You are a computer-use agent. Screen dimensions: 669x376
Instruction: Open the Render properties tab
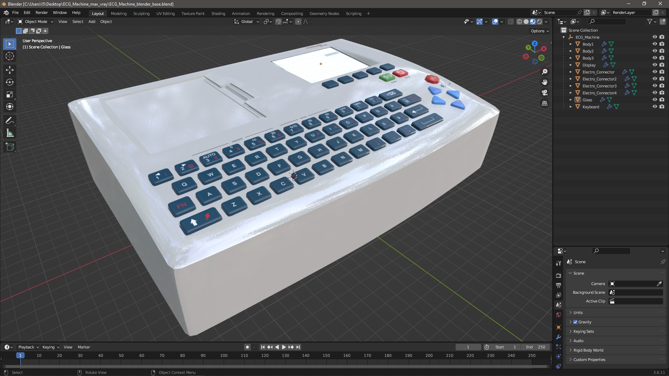click(x=559, y=275)
